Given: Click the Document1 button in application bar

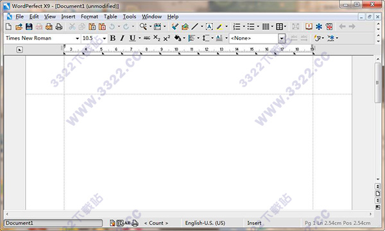Looking at the screenshot, I should tap(53, 223).
